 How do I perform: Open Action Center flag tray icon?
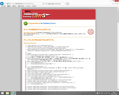100,93
